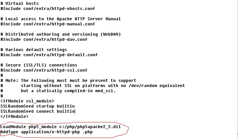Click the 'Various default settings' comment

[34, 49]
